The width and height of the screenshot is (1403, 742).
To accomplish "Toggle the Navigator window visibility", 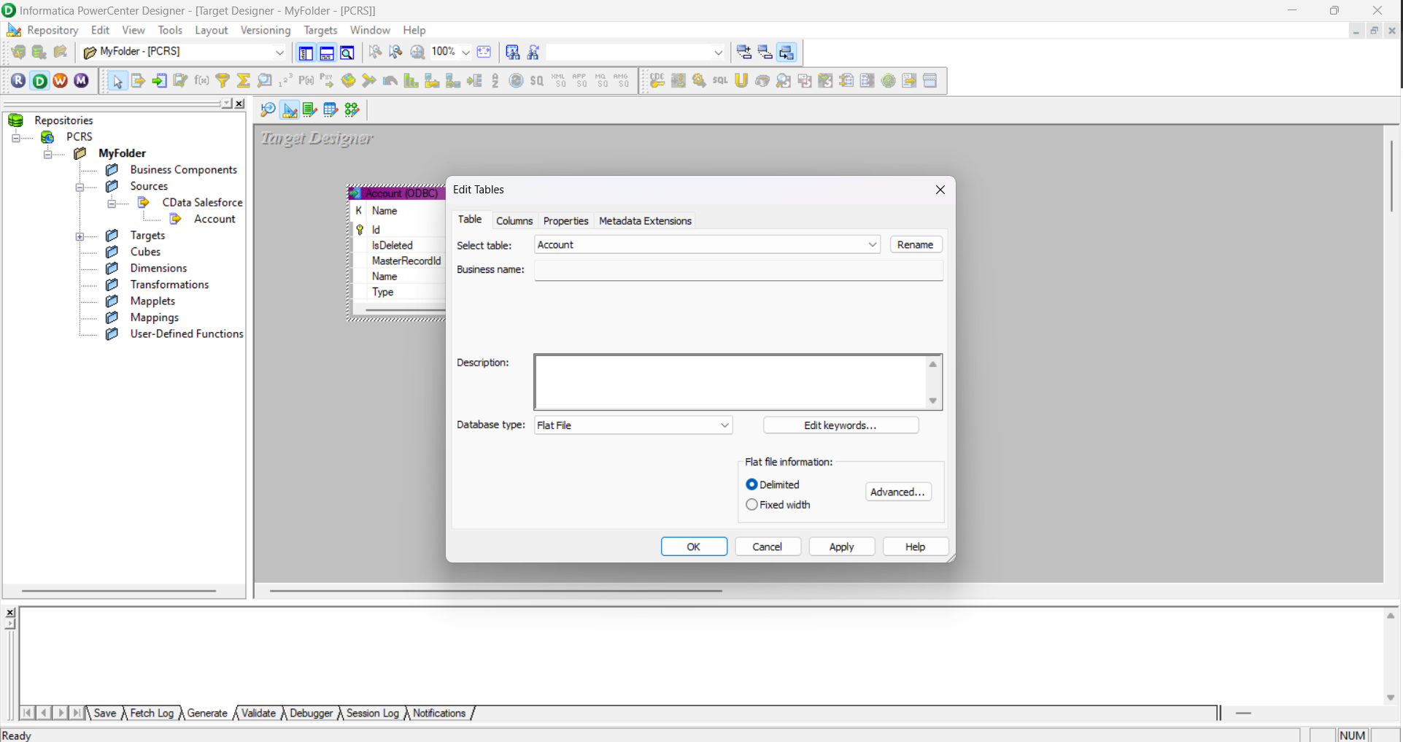I will [306, 52].
